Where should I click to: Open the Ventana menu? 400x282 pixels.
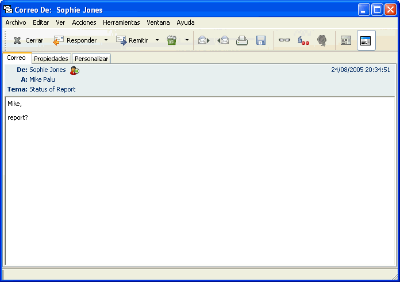point(158,22)
